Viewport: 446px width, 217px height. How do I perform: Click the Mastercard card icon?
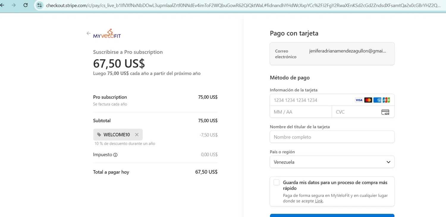(x=368, y=100)
